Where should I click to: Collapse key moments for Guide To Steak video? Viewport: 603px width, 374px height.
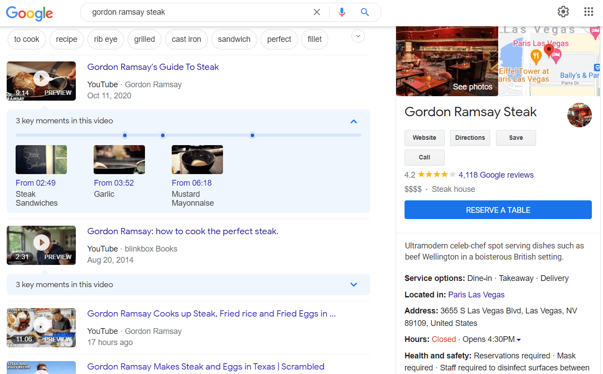point(354,121)
